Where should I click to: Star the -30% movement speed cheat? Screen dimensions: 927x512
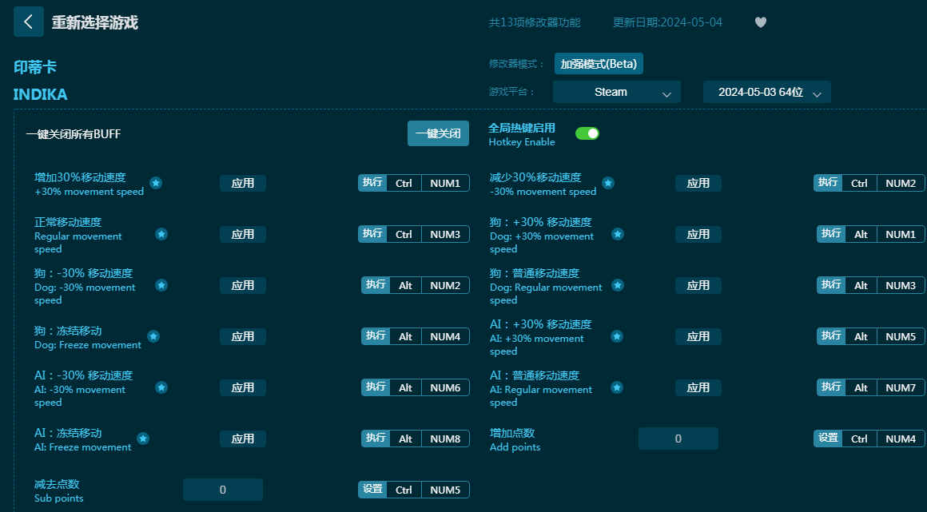608,183
